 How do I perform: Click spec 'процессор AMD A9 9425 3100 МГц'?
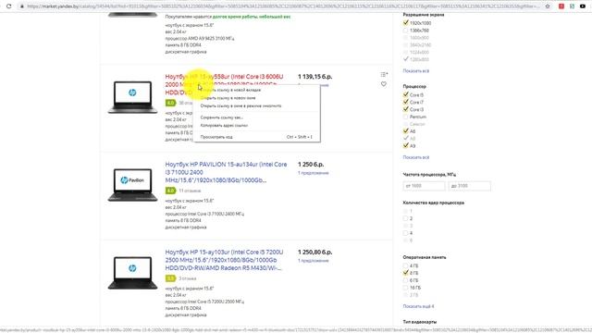coord(200,39)
